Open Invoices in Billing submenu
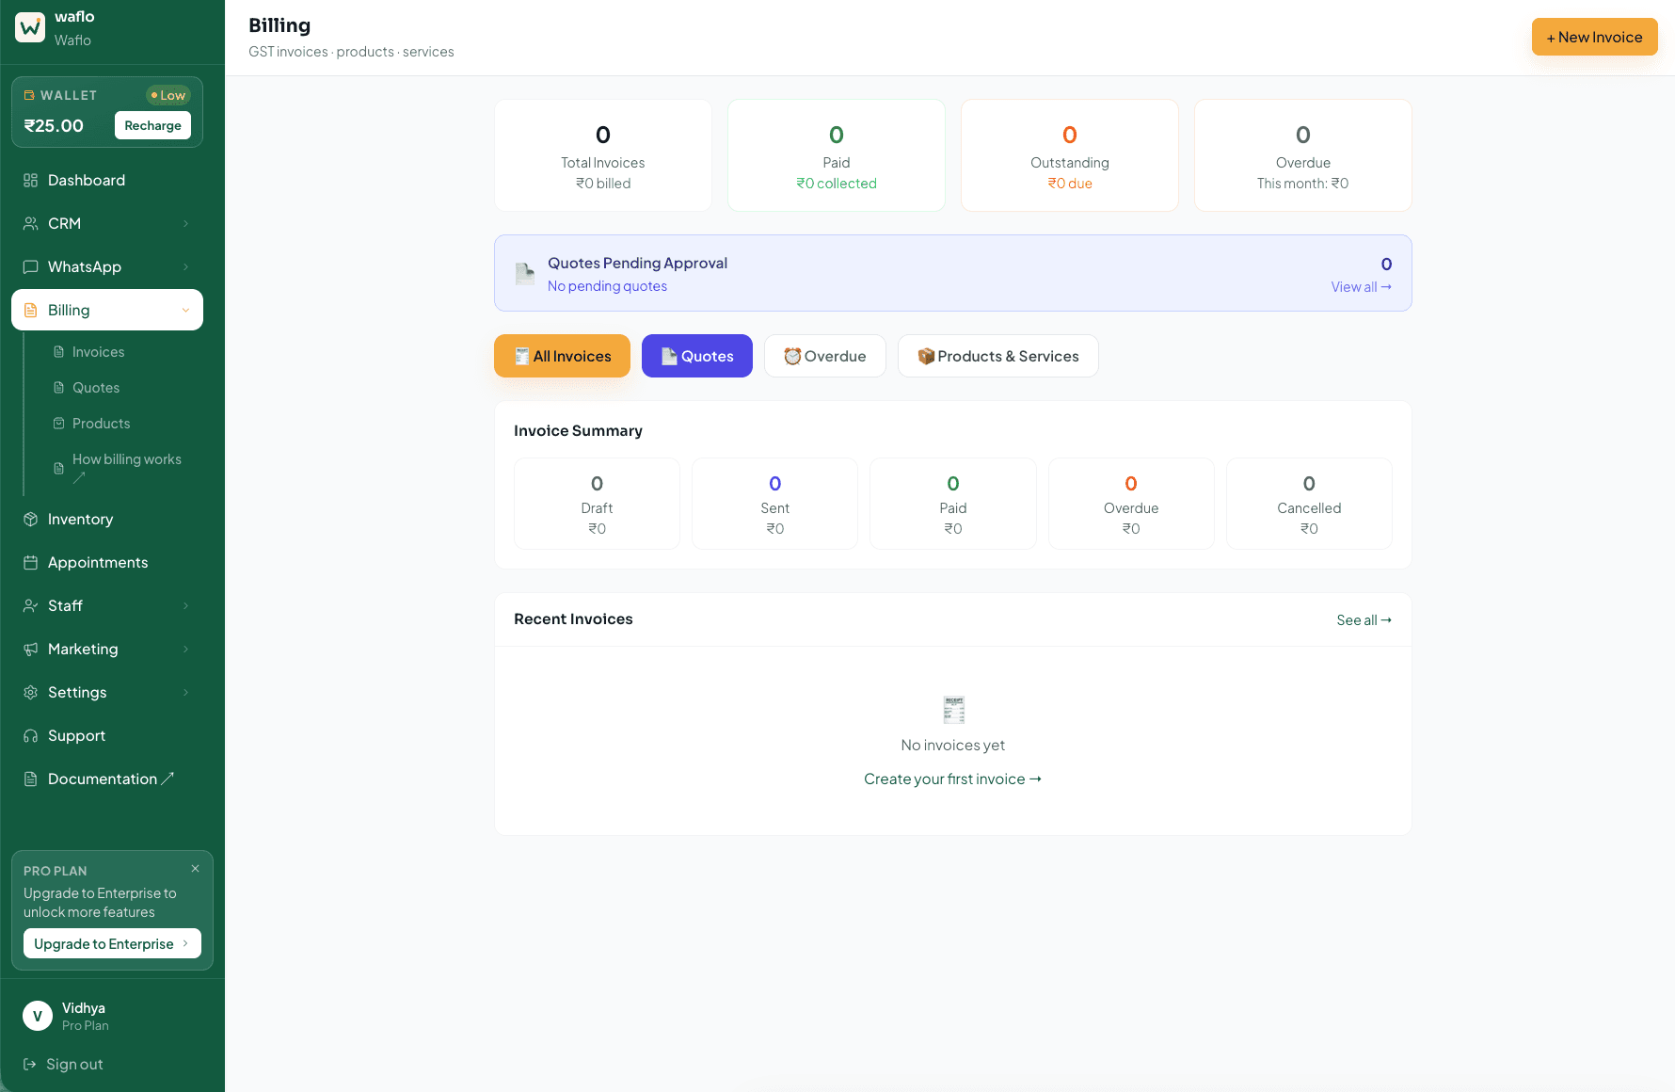This screenshot has height=1092, width=1675. point(98,351)
